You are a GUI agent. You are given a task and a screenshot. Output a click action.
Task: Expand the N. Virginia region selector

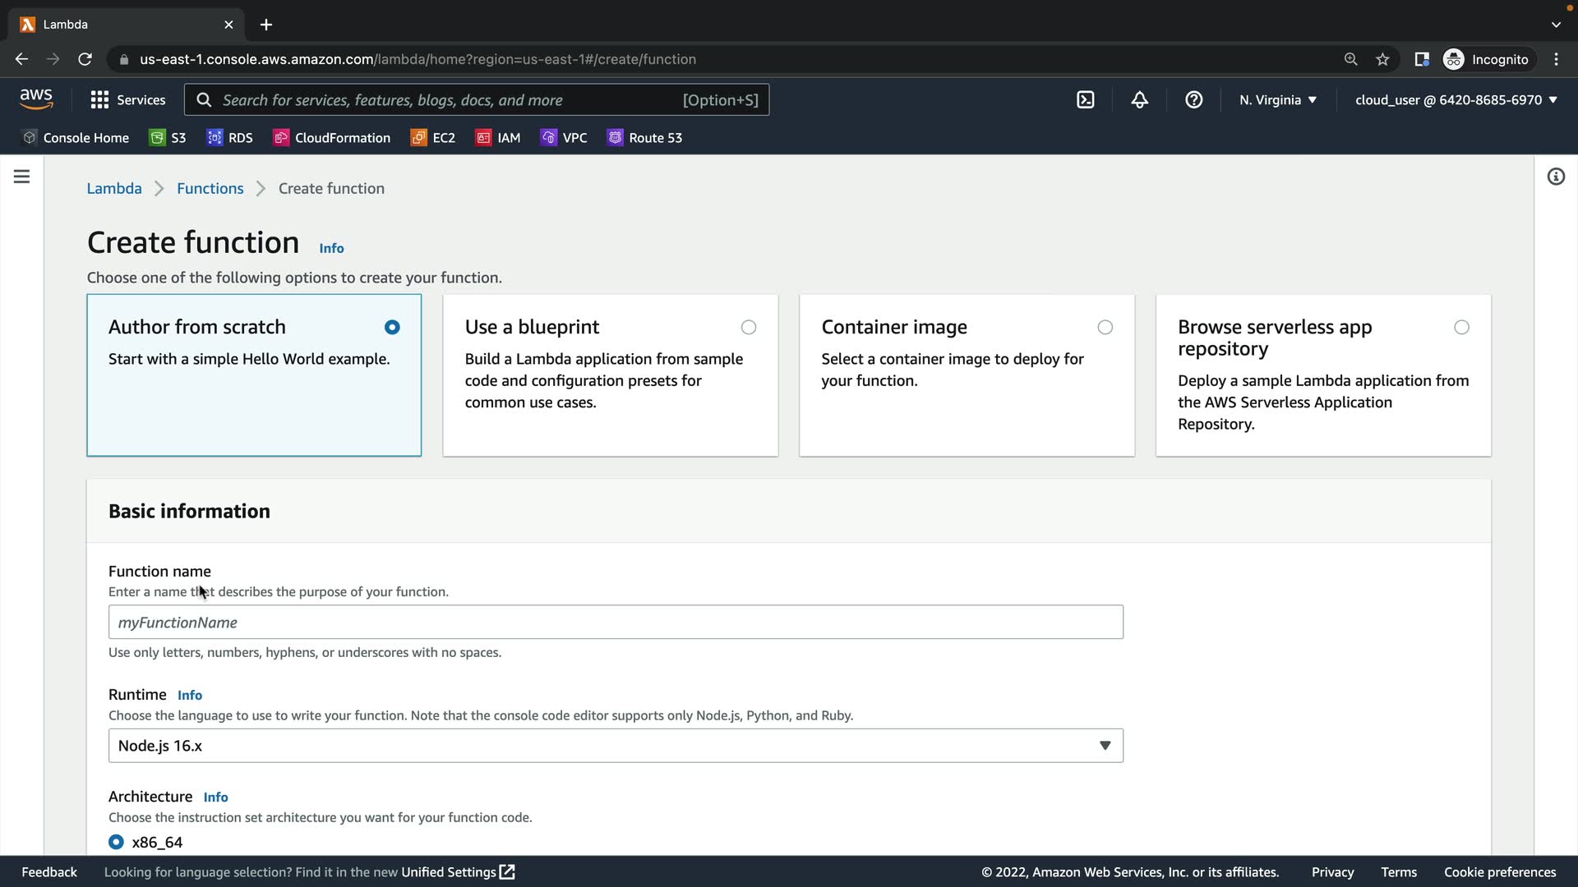pos(1277,100)
